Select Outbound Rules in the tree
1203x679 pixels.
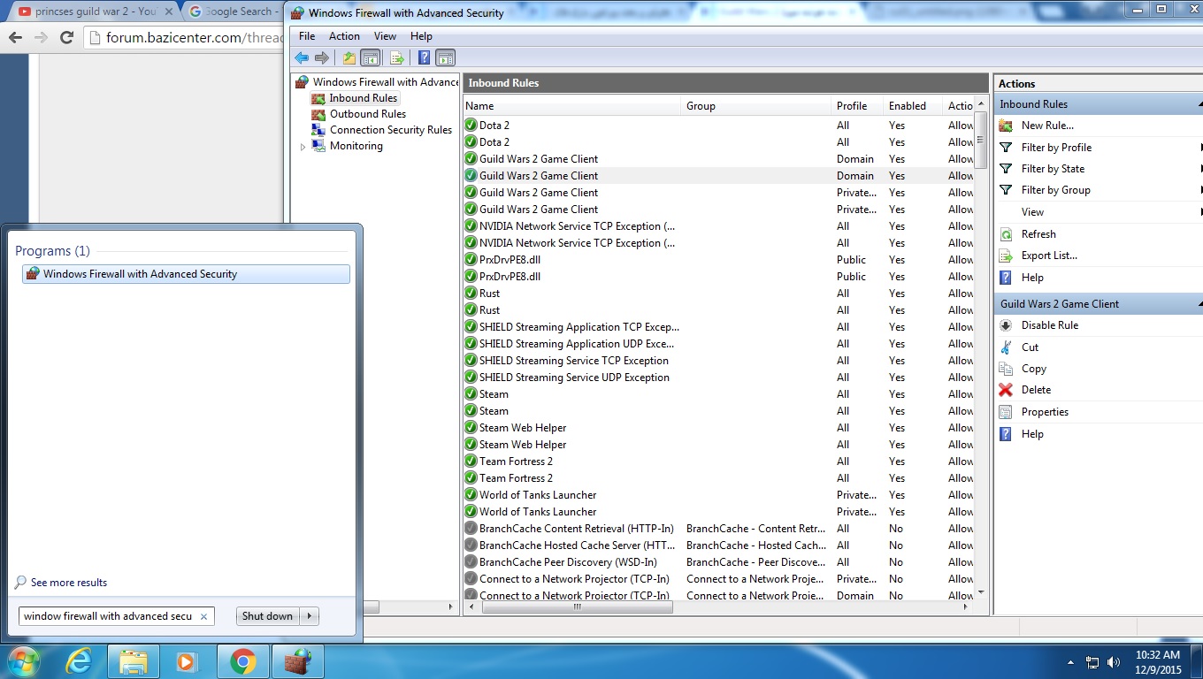click(368, 114)
